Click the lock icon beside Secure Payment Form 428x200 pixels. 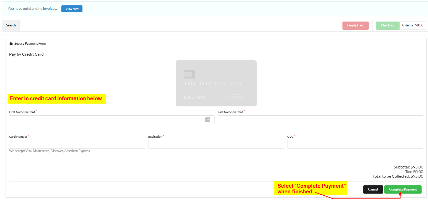[11, 44]
